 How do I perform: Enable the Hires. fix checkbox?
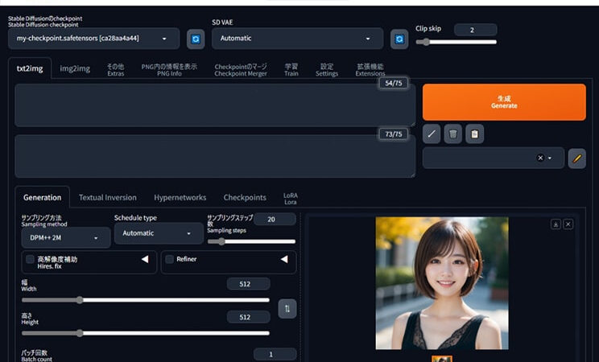point(30,259)
